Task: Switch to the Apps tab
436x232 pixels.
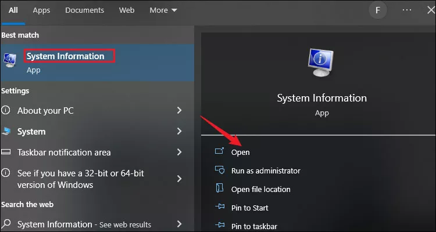Action: 41,10
